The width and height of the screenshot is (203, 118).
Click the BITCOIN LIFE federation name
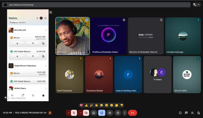tap(20, 30)
